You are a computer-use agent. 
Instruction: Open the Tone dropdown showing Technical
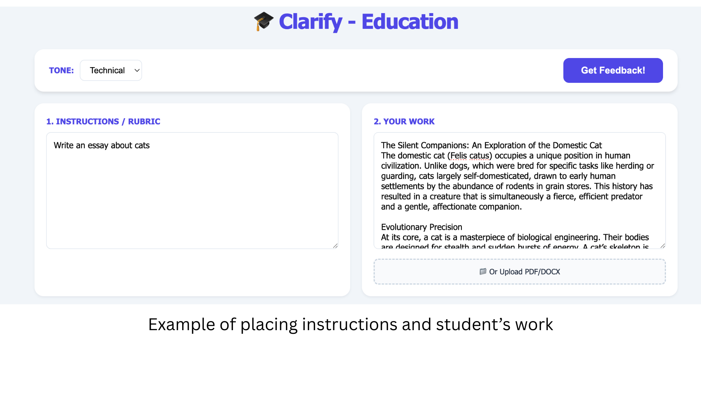point(111,70)
